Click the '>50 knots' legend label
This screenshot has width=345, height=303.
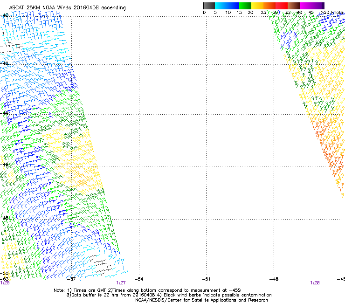point(332,13)
